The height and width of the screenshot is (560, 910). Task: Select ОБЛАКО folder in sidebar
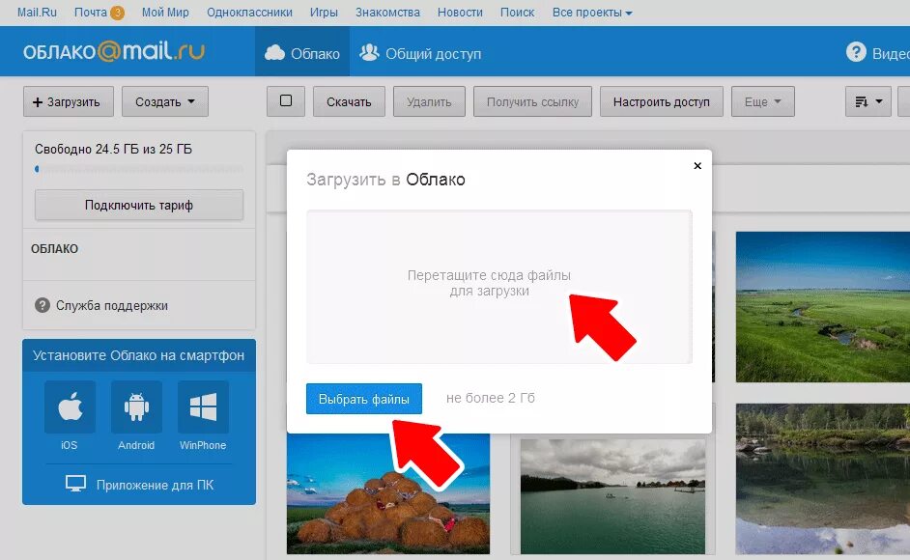54,248
